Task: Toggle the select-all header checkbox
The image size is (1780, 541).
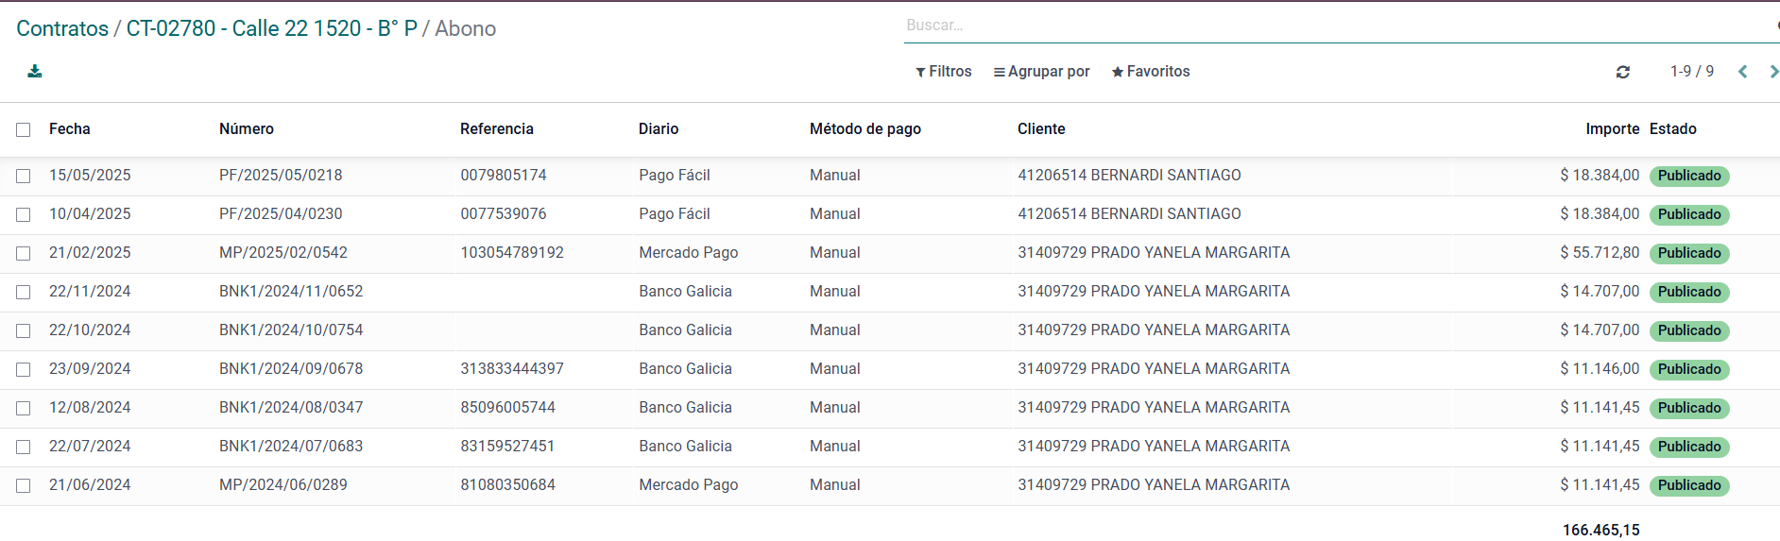Action: click(24, 130)
